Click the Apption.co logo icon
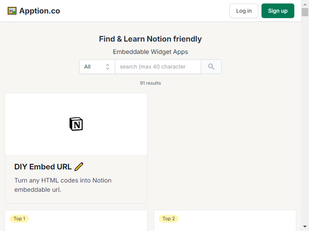Screen dimensions: 309x231 click(x=12, y=11)
